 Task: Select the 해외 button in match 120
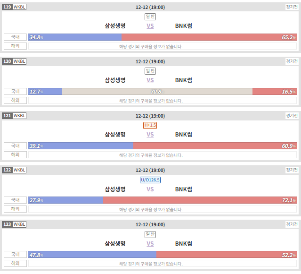[x=15, y=100]
